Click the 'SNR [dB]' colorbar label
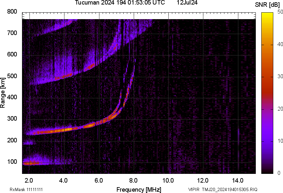The height and width of the screenshot is (193, 283). tap(267, 5)
